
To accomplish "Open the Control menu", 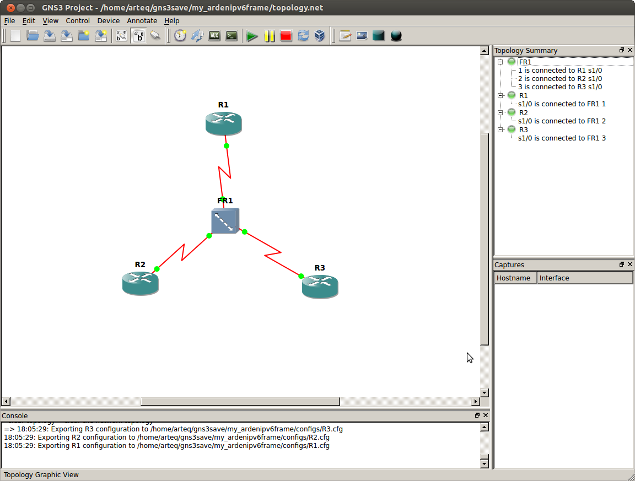I will [78, 20].
